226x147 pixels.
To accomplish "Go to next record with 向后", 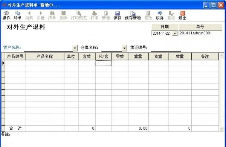I will (x=41, y=15).
